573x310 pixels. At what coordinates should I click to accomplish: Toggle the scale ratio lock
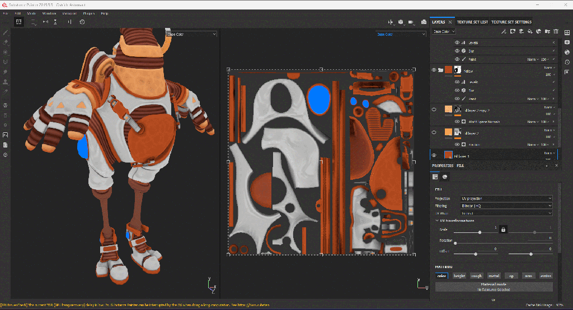click(x=503, y=230)
